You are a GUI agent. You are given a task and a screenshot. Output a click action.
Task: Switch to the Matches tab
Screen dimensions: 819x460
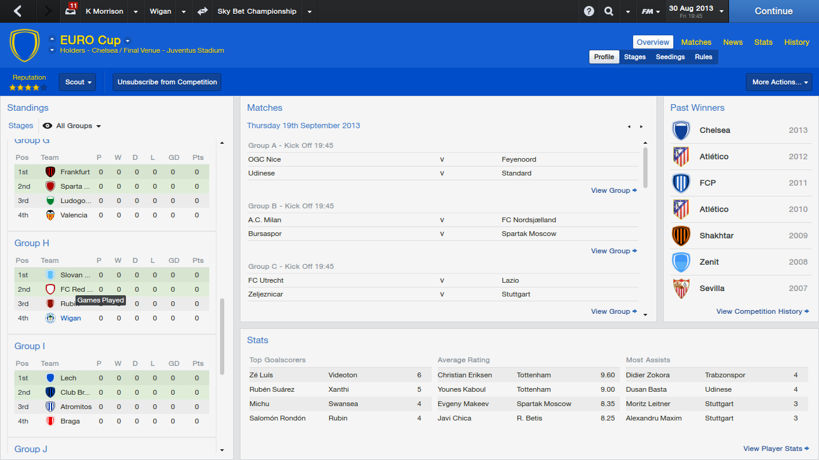click(x=696, y=42)
